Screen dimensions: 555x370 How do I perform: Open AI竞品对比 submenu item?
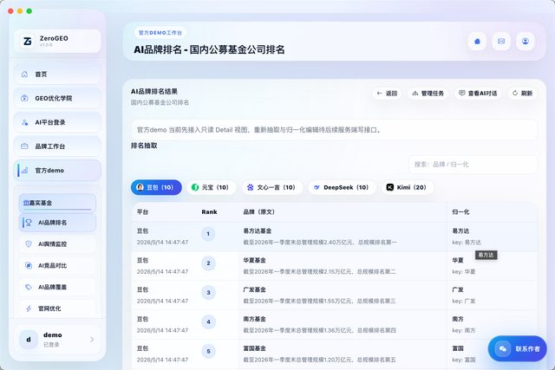click(57, 265)
